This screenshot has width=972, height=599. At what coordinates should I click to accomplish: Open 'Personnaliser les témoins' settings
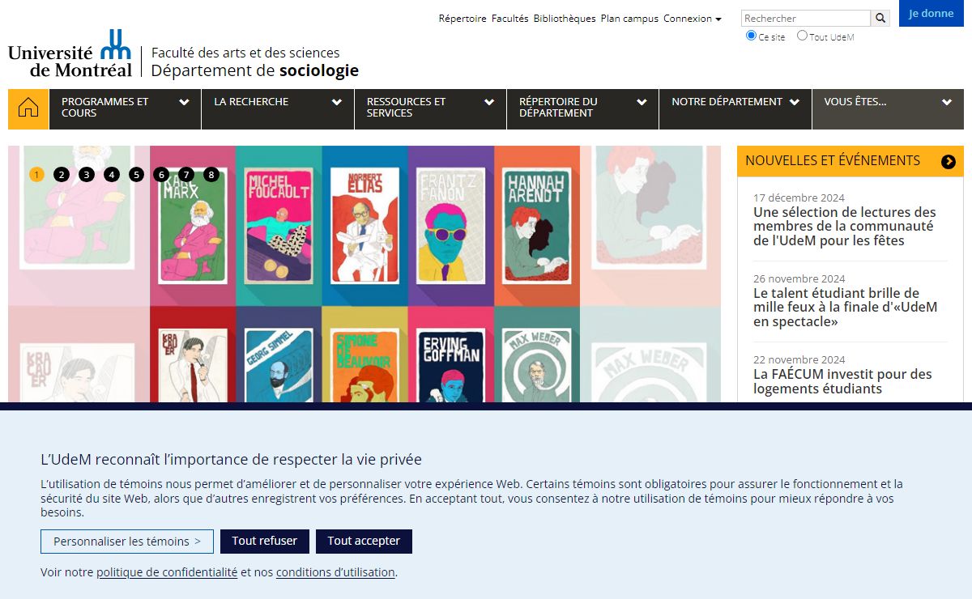click(127, 542)
